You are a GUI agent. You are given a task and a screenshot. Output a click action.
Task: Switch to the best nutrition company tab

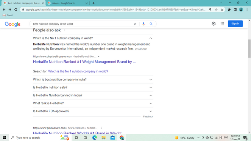[23, 3]
